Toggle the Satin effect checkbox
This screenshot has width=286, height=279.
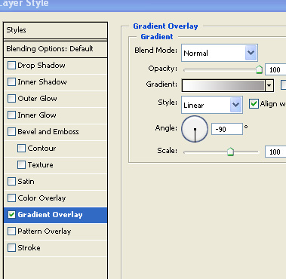11,182
